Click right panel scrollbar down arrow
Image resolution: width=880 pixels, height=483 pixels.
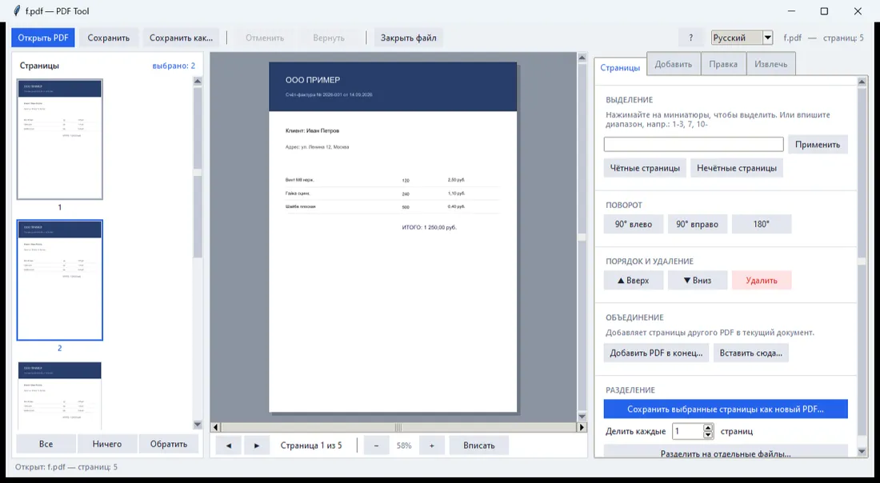tap(862, 452)
